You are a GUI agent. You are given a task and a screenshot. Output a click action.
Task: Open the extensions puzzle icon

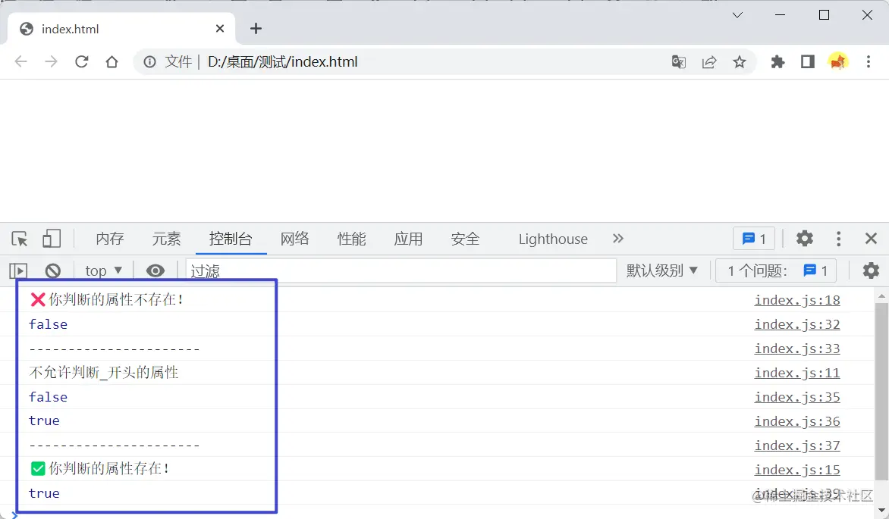point(777,62)
